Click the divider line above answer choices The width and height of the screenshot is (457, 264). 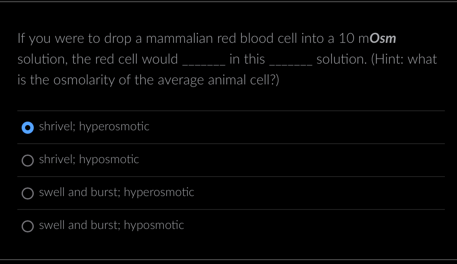[231, 111]
